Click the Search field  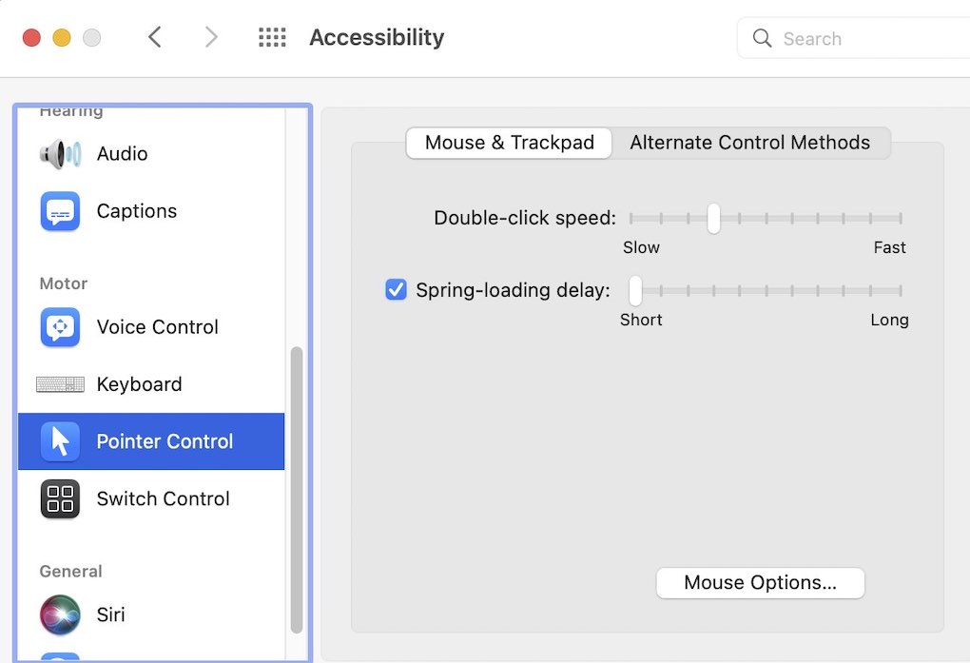click(856, 39)
